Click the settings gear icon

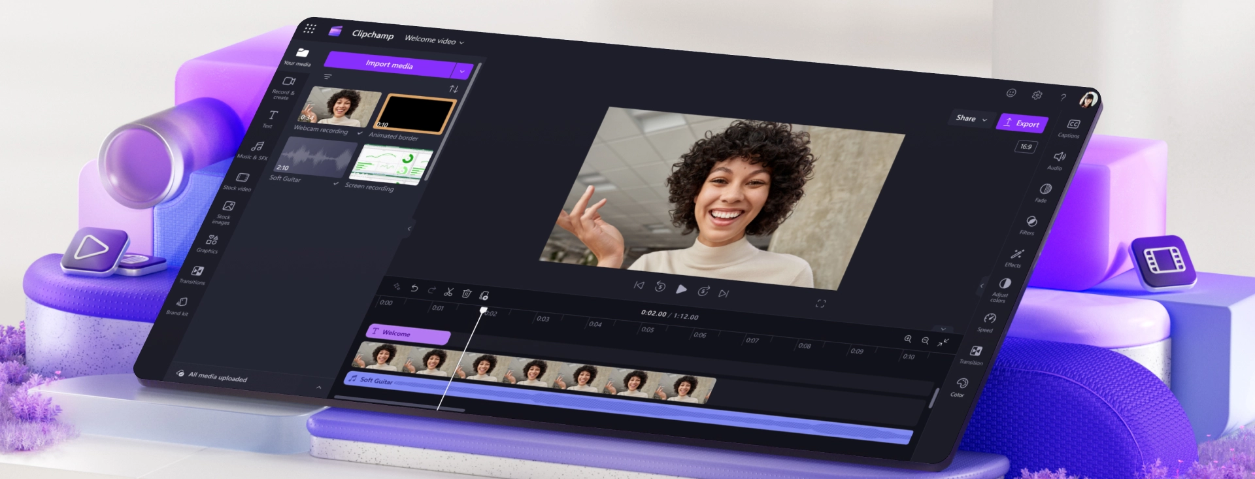[1037, 95]
